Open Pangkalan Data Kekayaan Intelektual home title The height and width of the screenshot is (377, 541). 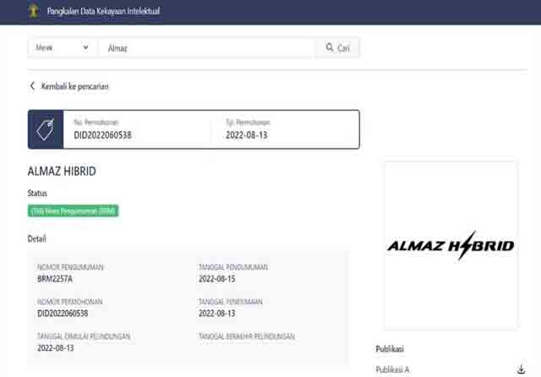[x=103, y=12]
